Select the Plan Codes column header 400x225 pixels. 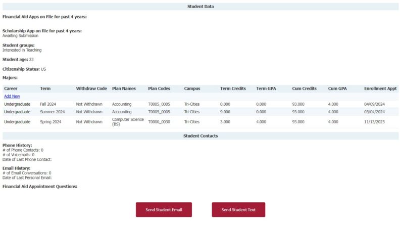pos(159,88)
